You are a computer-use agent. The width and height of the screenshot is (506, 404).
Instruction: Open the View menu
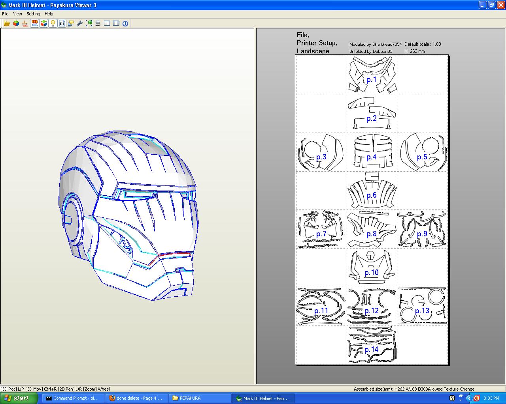point(17,14)
